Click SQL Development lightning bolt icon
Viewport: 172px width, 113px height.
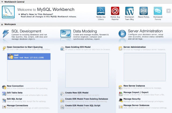[x=6, y=34]
